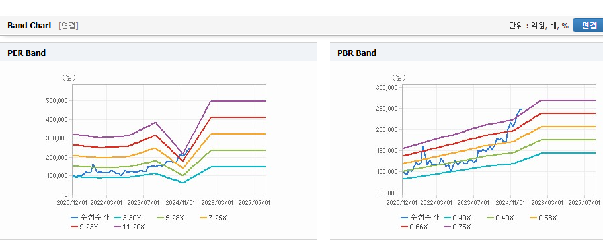The width and height of the screenshot is (603, 240).
Task: Toggle 0.66X series in PBR legend
Action: click(415, 227)
